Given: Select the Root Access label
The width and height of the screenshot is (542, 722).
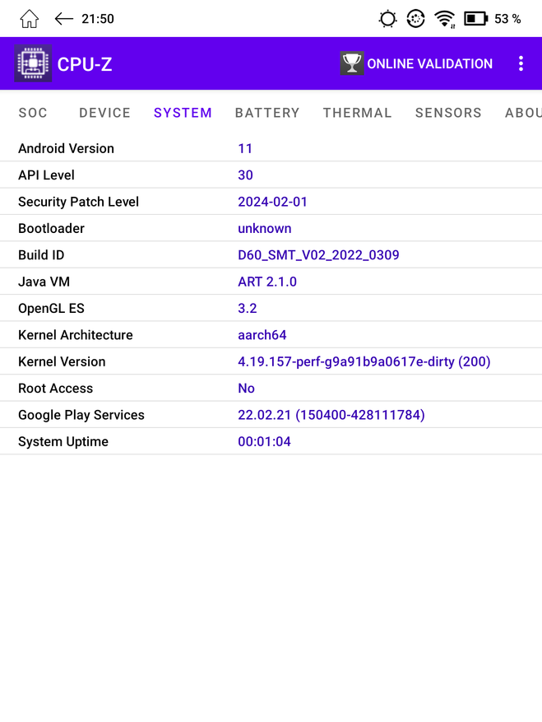Looking at the screenshot, I should (55, 388).
